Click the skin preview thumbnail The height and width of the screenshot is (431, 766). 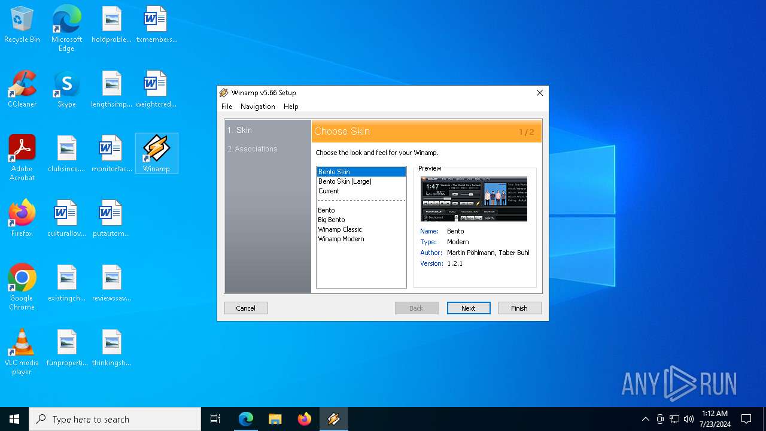(474, 199)
